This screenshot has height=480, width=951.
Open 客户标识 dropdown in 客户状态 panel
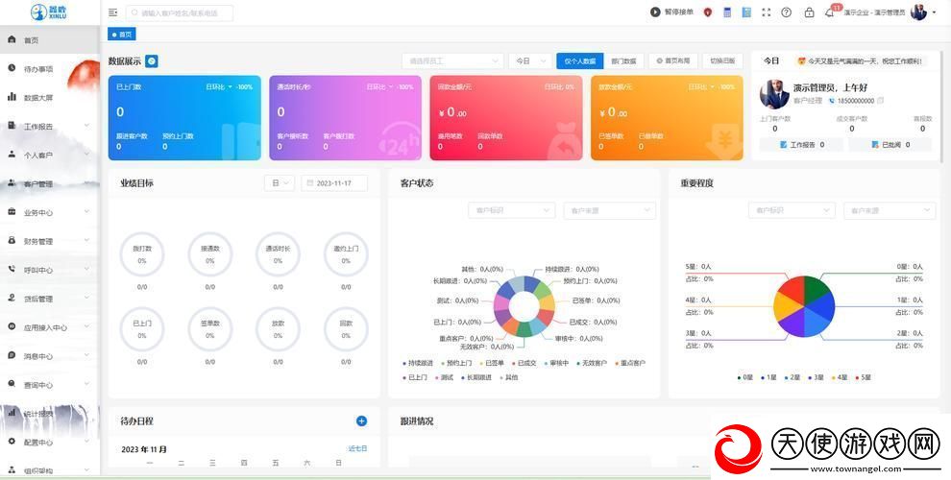pyautogui.click(x=512, y=210)
